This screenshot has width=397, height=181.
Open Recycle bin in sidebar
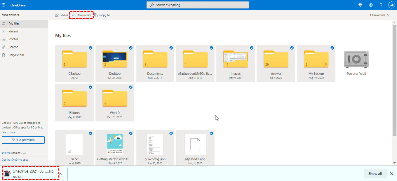click(x=16, y=55)
